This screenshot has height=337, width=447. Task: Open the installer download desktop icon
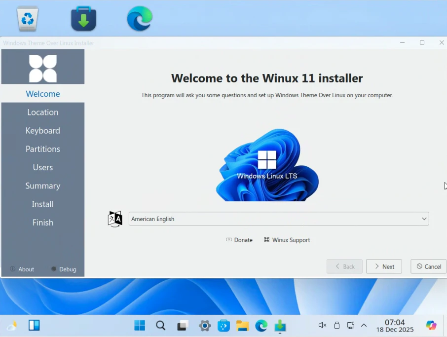pos(83,19)
